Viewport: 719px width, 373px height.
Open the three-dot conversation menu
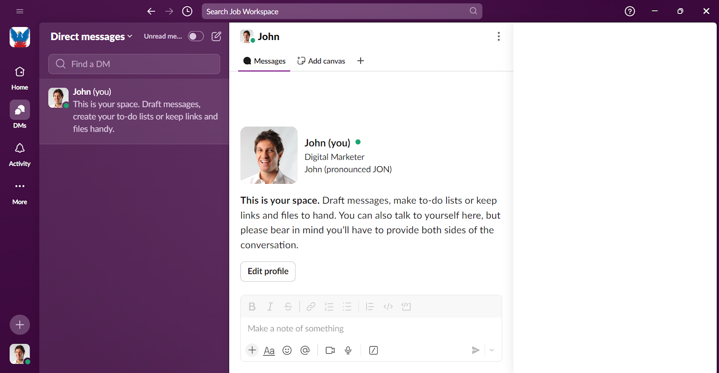click(498, 36)
